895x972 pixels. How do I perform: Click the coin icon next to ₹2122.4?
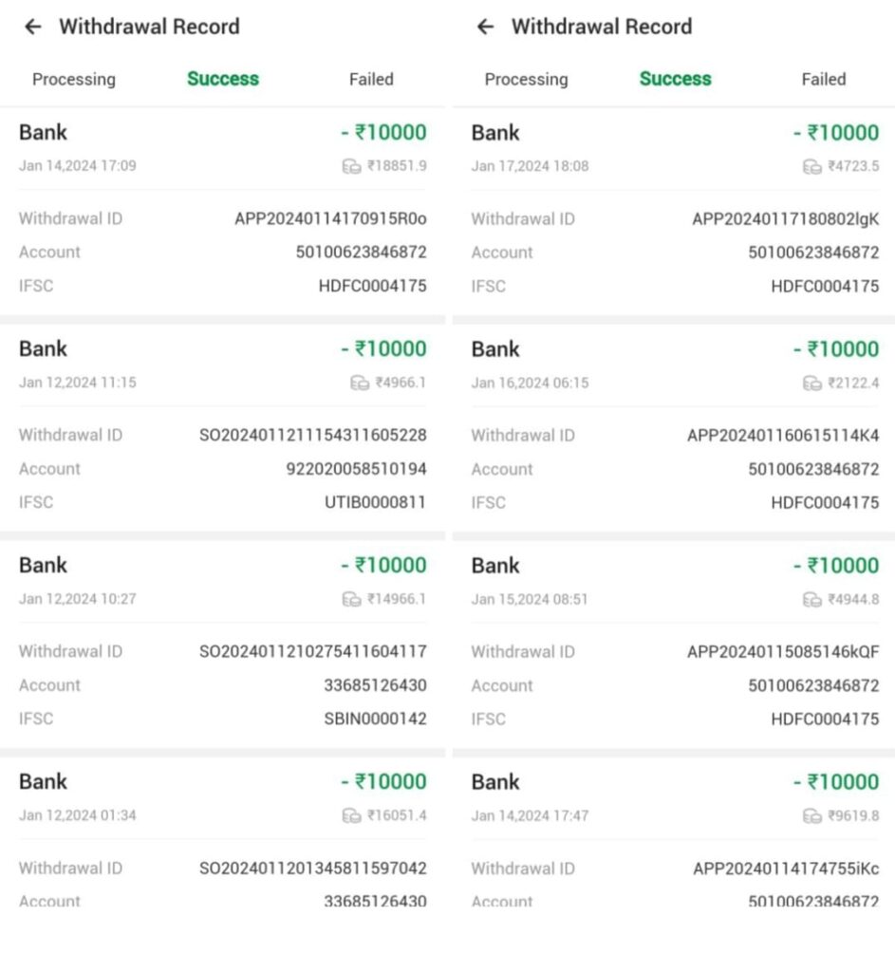tap(811, 383)
